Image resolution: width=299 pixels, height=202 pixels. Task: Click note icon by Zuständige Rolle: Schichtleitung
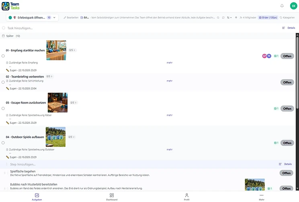(7, 81)
